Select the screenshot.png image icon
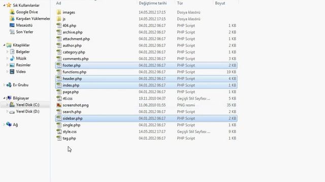This screenshot has height=182, width=325. click(x=59, y=105)
